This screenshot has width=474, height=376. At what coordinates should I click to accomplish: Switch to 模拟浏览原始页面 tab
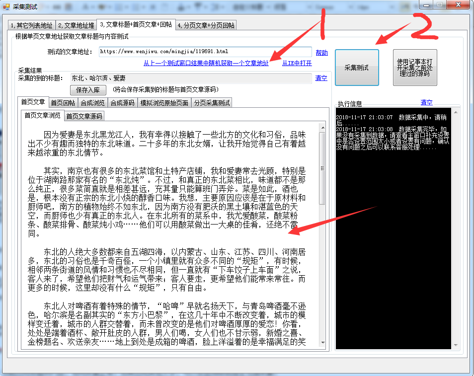tap(164, 103)
